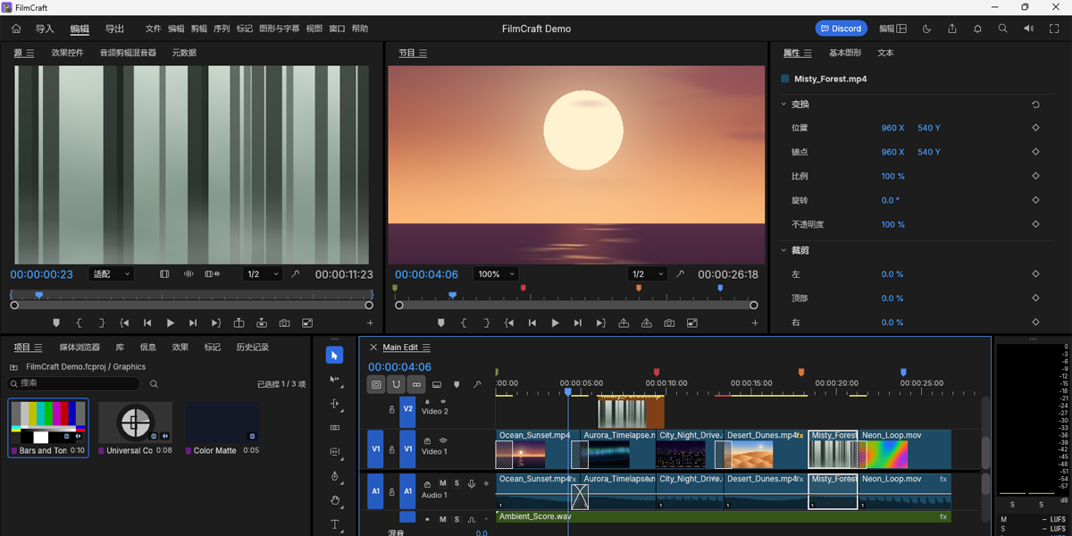Click the Lift button in the program monitor
The image size is (1072, 536).
[624, 322]
